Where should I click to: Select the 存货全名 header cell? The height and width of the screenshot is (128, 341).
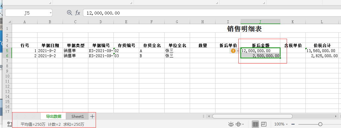(152, 46)
